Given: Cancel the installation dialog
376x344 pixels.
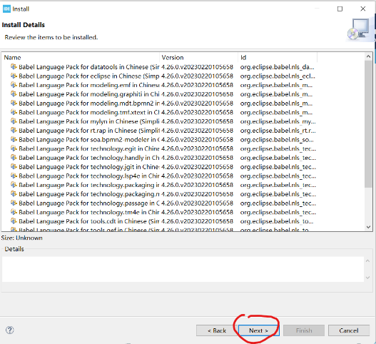Looking at the screenshot, I should coord(348,330).
